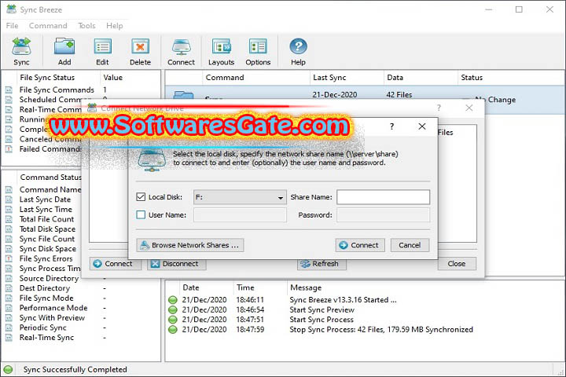Image resolution: width=566 pixels, height=377 pixels.
Task: Click the Last Sync column header
Action: [347, 77]
